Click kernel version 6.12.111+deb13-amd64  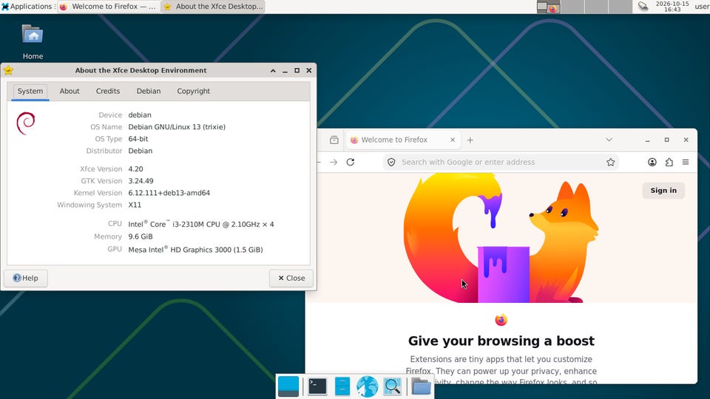pyautogui.click(x=169, y=193)
